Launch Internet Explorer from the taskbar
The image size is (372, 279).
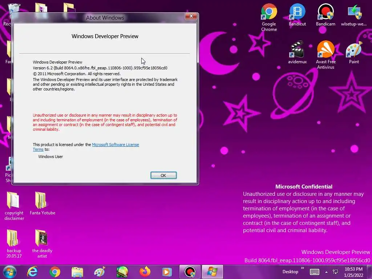pos(32,272)
